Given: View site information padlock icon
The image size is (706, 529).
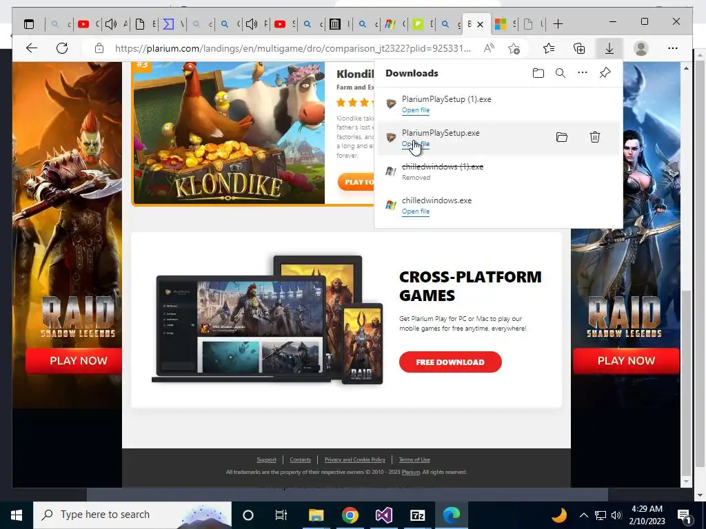Looking at the screenshot, I should (99, 48).
